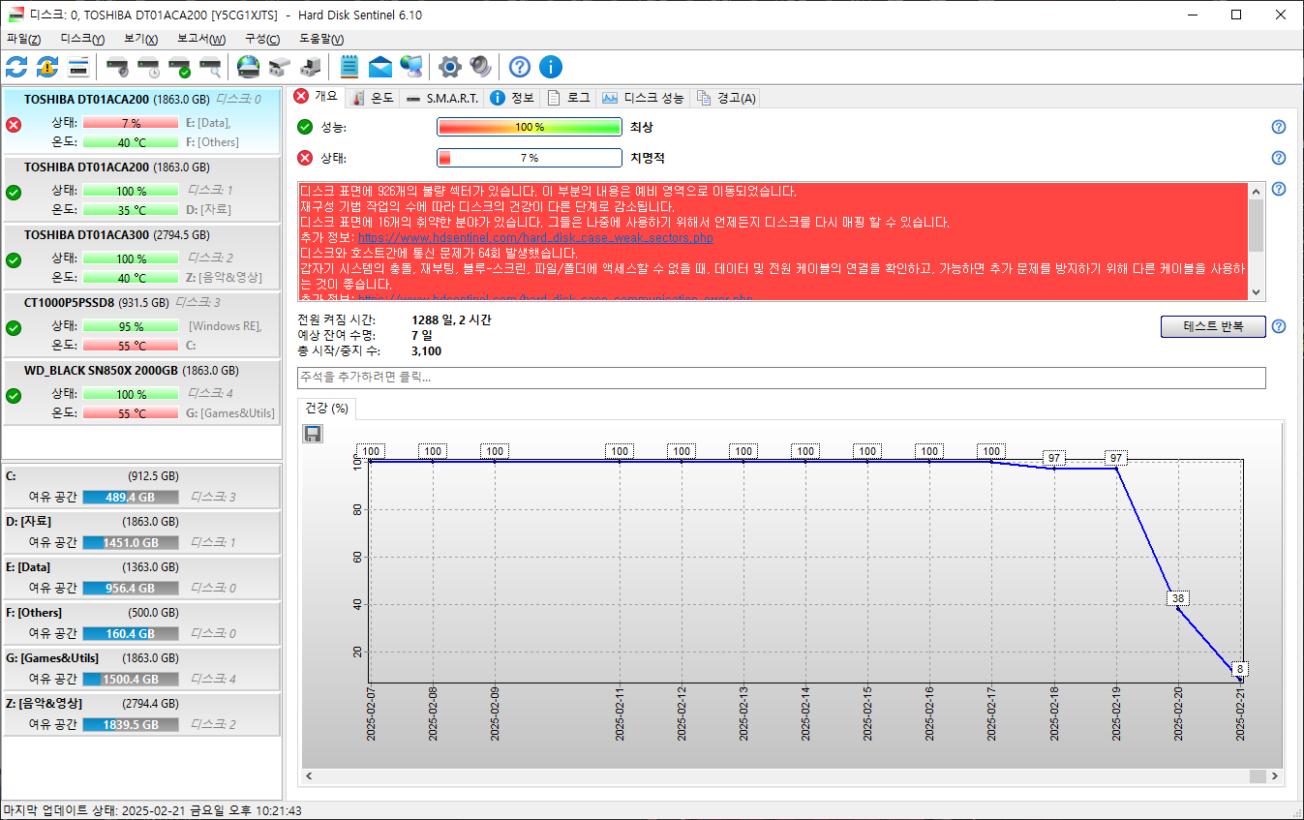Click the 예상 잔여 수명 value 7 일
The height and width of the screenshot is (820, 1304).
pos(422,335)
